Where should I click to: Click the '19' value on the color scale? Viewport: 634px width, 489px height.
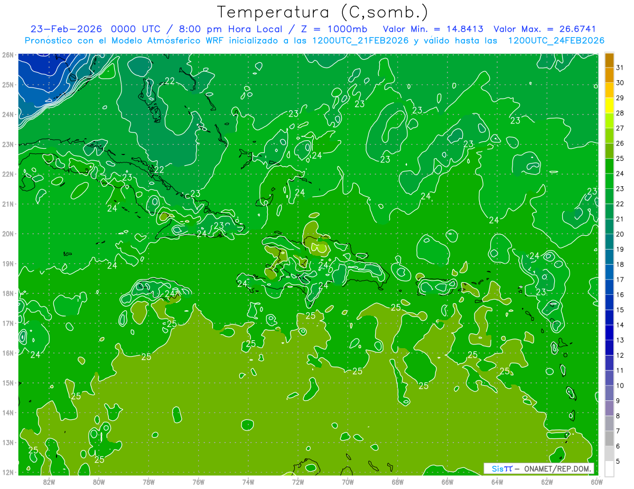(620, 250)
